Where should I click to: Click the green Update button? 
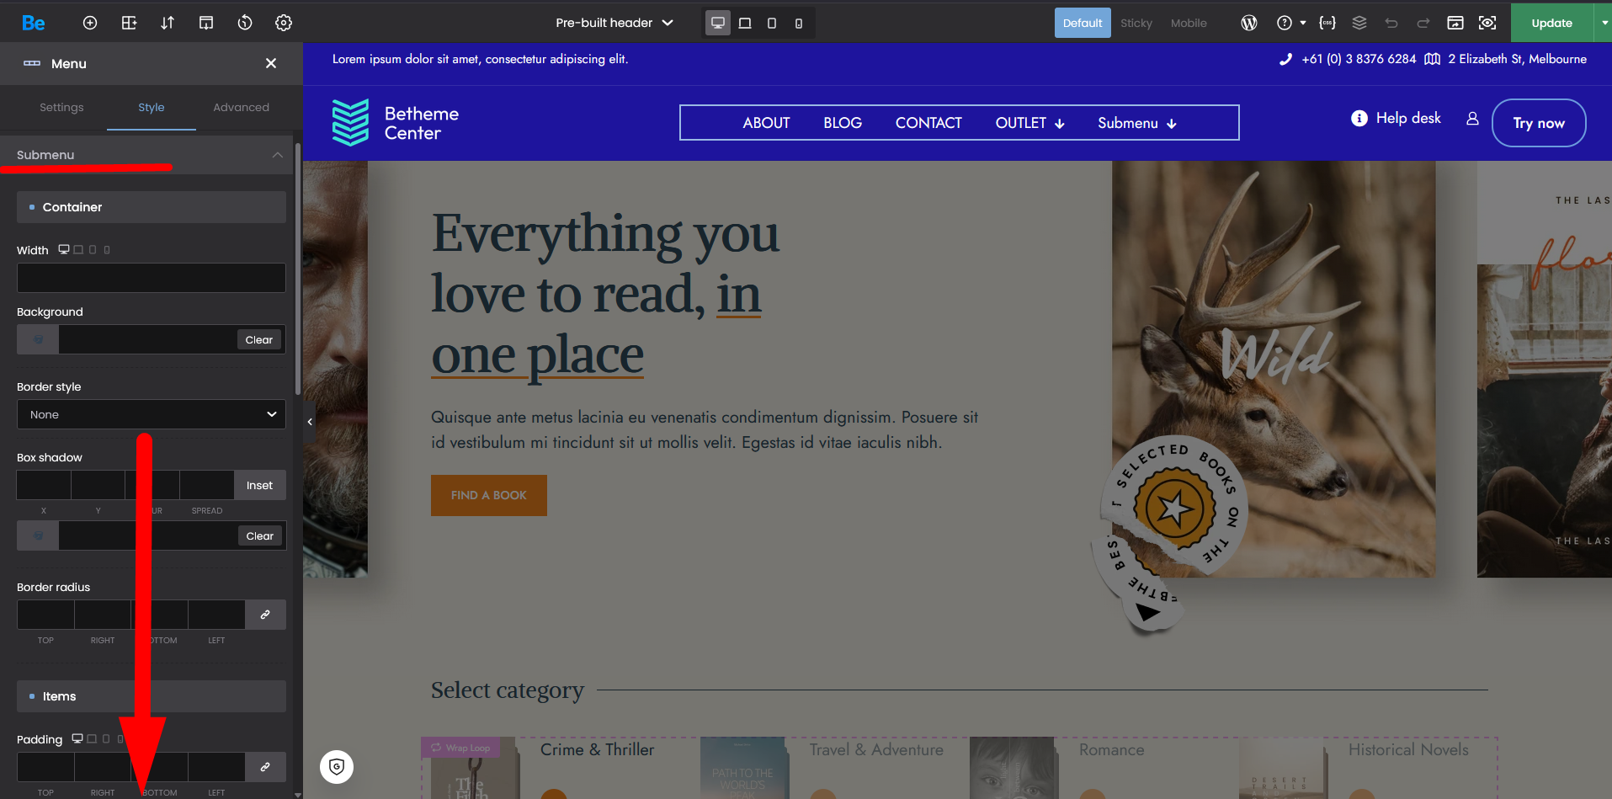coord(1551,23)
